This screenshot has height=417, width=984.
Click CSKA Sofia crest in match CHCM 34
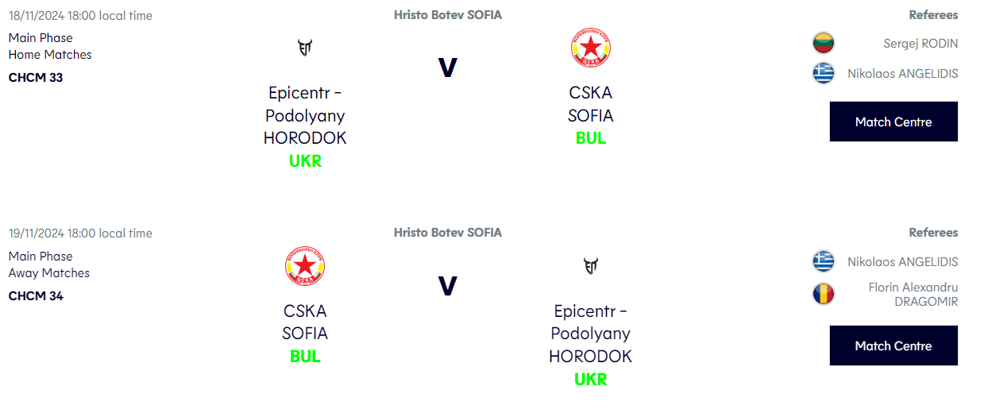coord(305,266)
